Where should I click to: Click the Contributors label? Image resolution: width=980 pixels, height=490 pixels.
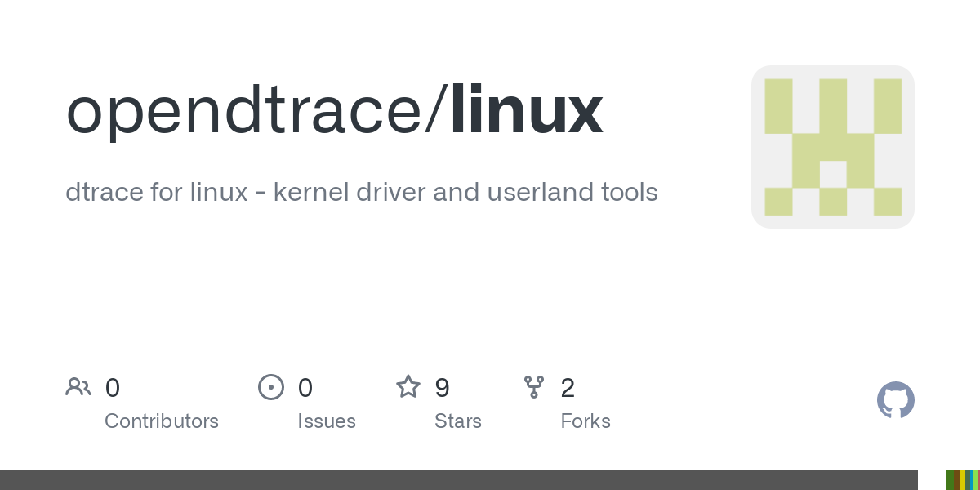(x=162, y=421)
